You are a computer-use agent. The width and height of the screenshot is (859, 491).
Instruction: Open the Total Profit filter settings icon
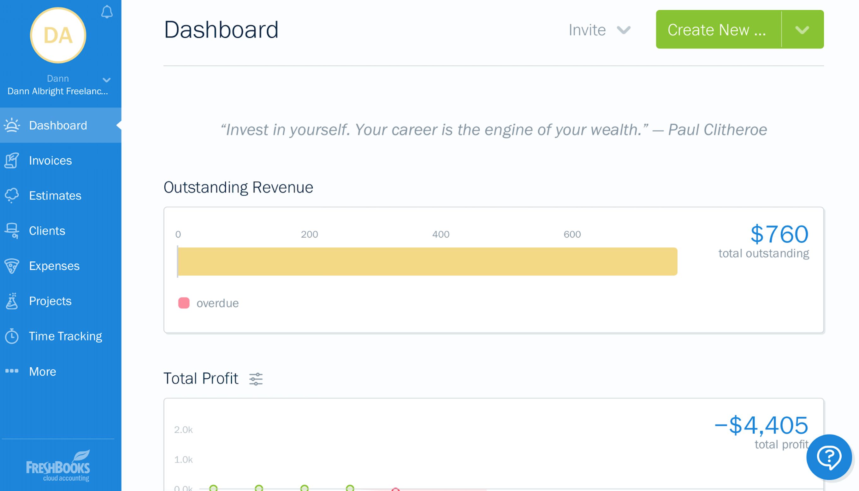[x=256, y=379]
